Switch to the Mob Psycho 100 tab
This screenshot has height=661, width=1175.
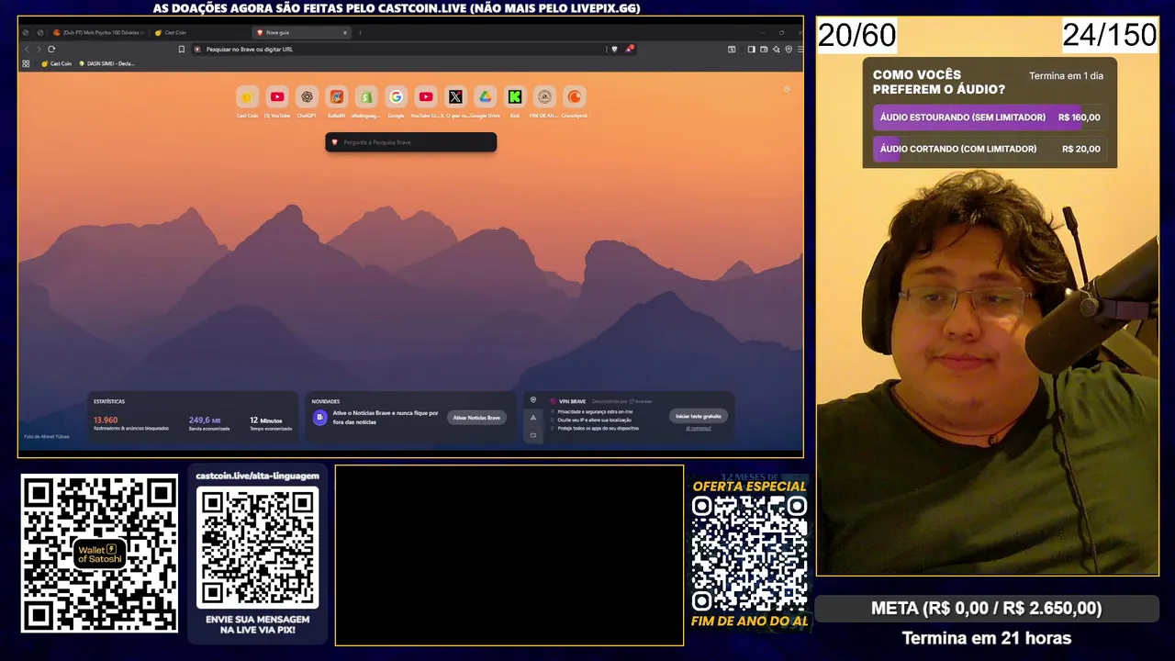pos(99,32)
